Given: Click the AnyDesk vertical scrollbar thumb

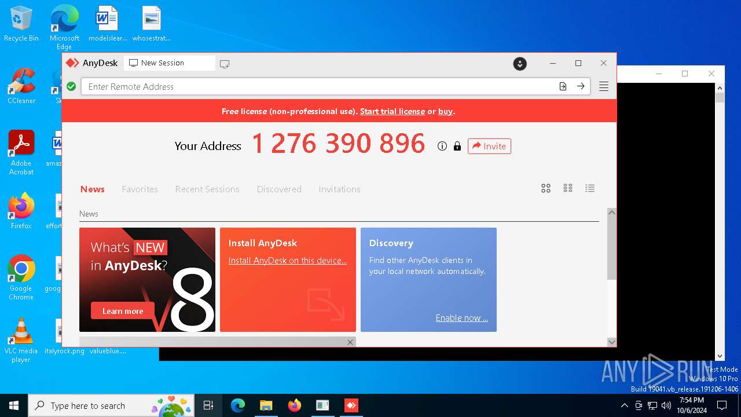Looking at the screenshot, I should coord(611,249).
